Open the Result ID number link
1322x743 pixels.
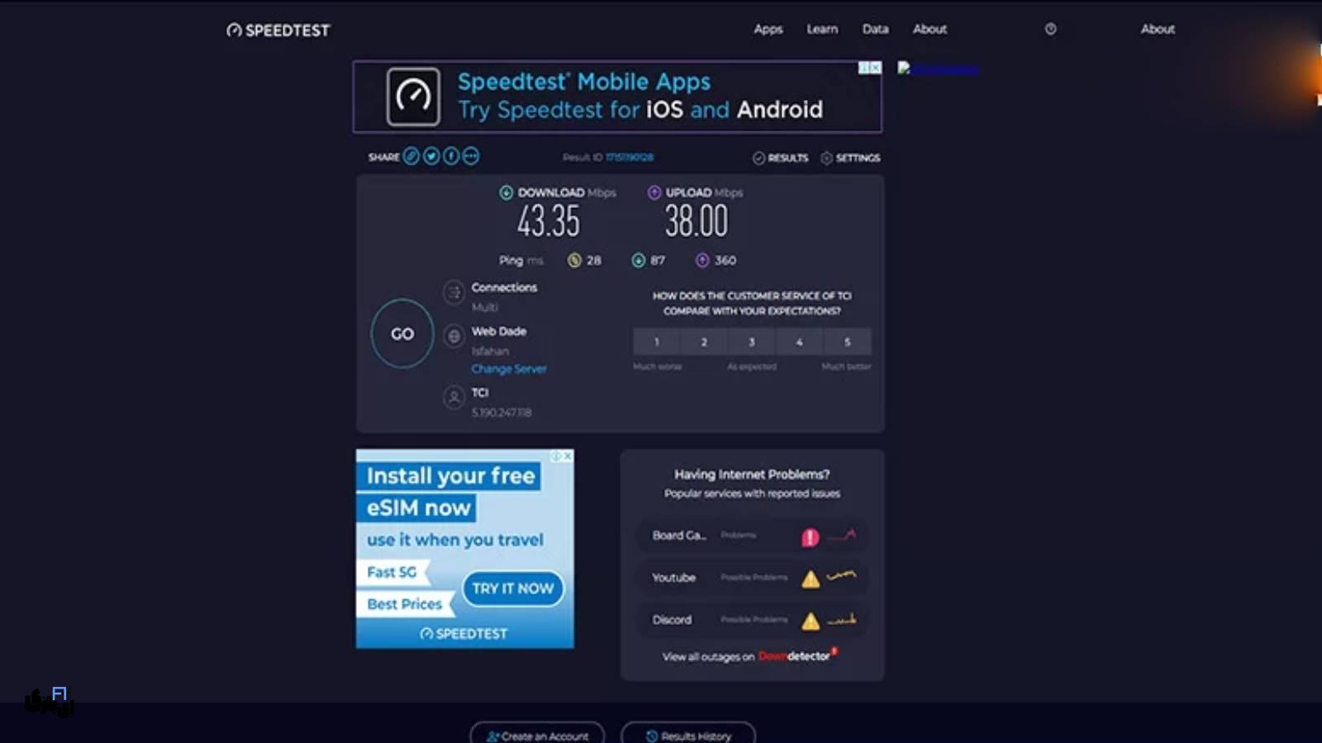[x=630, y=157]
